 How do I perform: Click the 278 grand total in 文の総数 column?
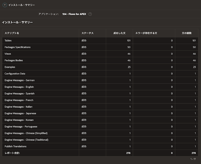pos(194,153)
